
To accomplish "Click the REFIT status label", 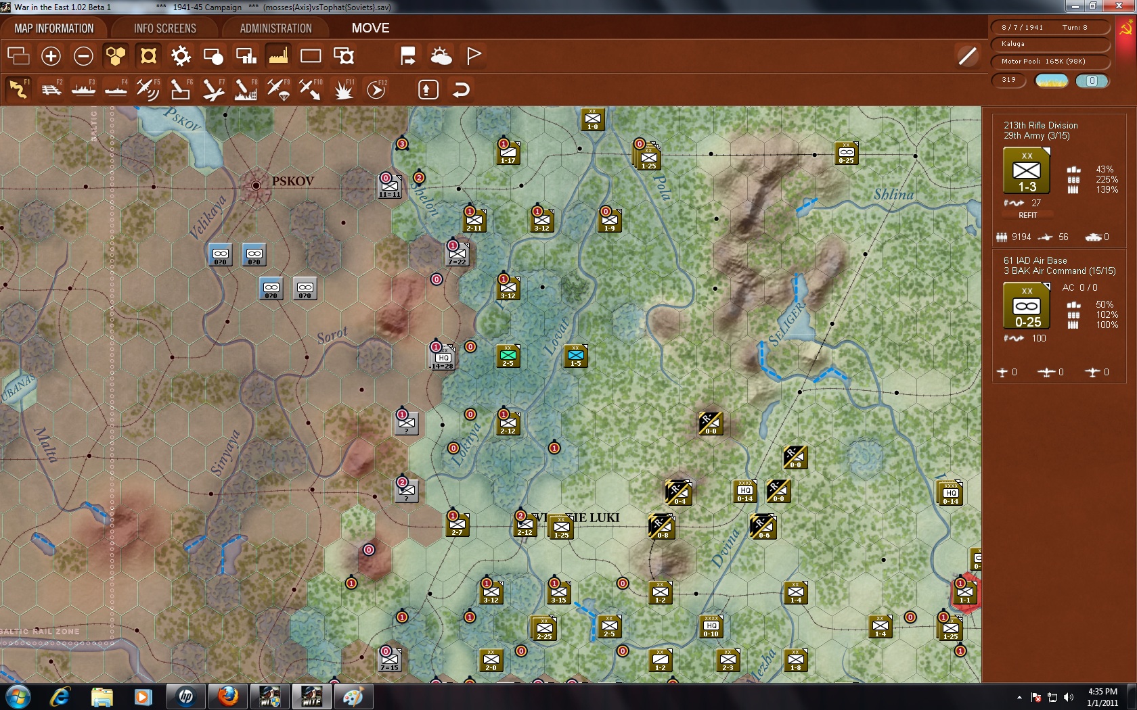I will pyautogui.click(x=1028, y=215).
